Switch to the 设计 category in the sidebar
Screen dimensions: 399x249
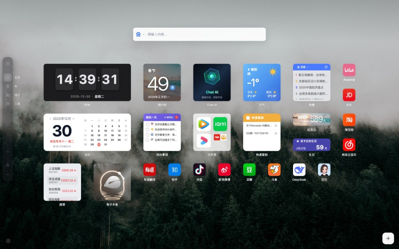click(x=8, y=95)
